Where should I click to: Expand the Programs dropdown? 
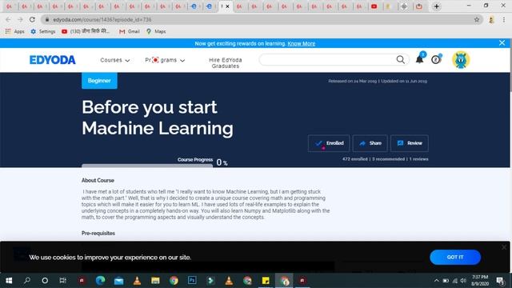tap(165, 60)
